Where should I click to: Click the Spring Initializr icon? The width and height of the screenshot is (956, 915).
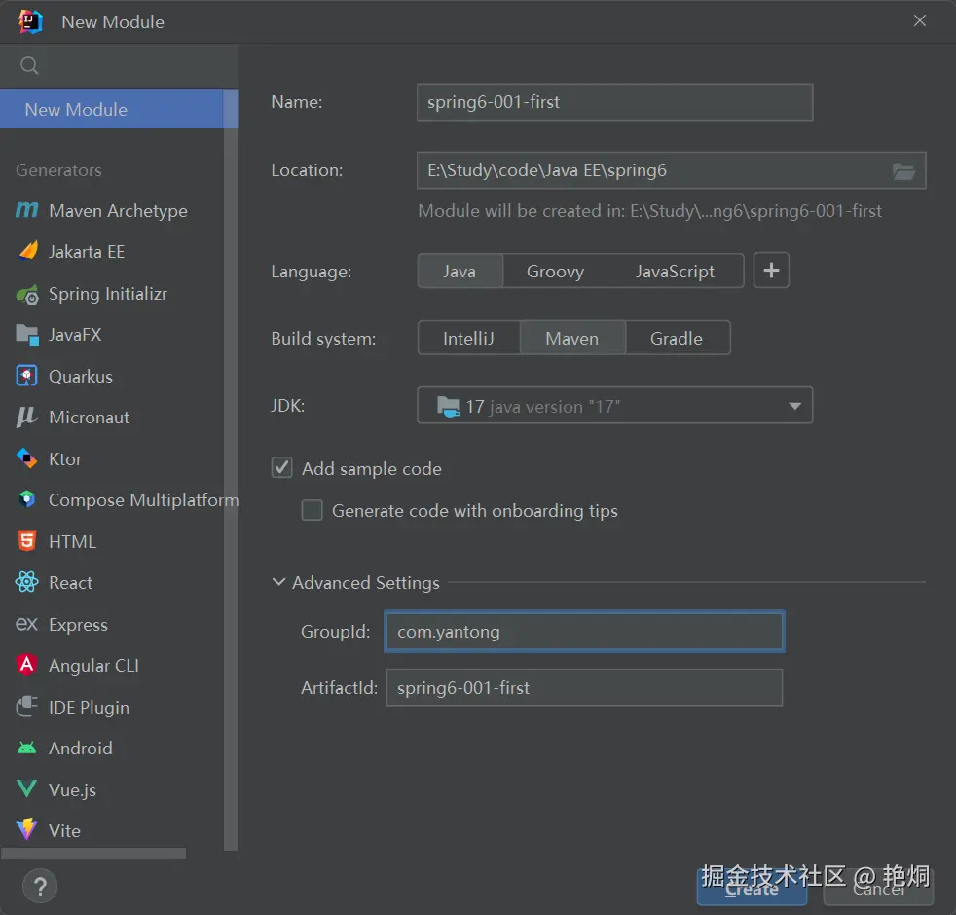pyautogui.click(x=27, y=294)
